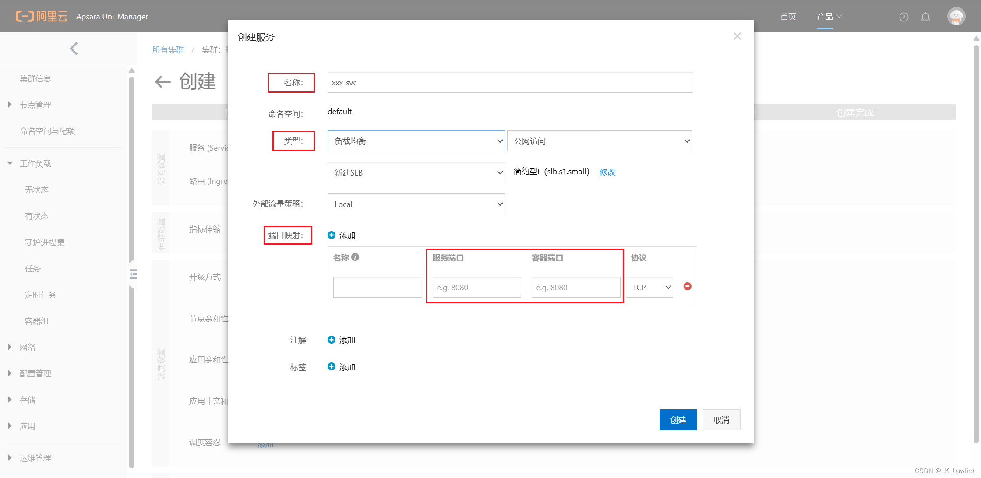The image size is (981, 478).
Task: Click the sidebar resize handle icon
Action: pos(133,274)
